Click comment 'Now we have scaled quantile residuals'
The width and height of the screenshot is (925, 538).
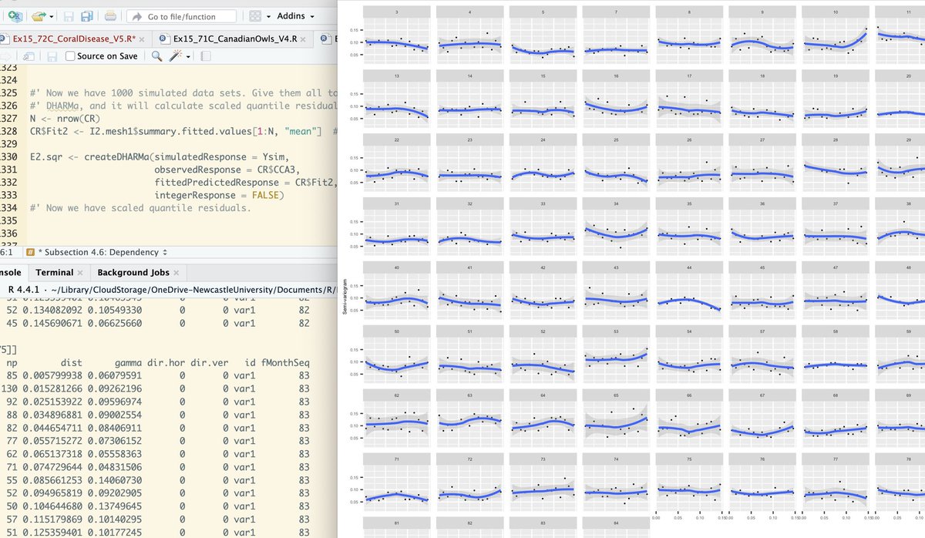pos(139,208)
